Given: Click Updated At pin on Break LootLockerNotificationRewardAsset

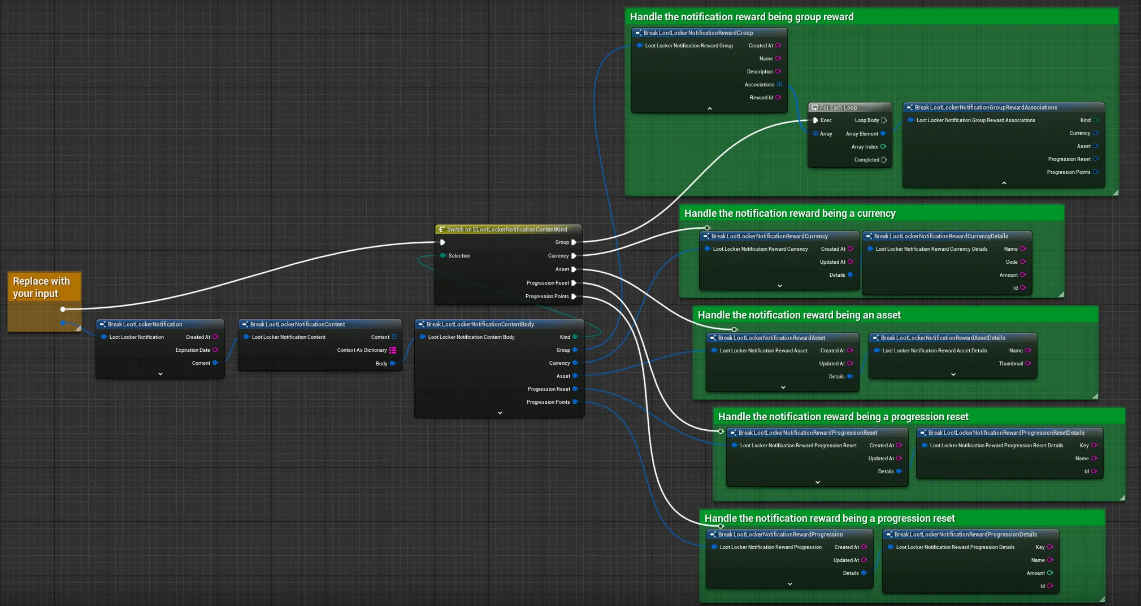Looking at the screenshot, I should [x=850, y=364].
